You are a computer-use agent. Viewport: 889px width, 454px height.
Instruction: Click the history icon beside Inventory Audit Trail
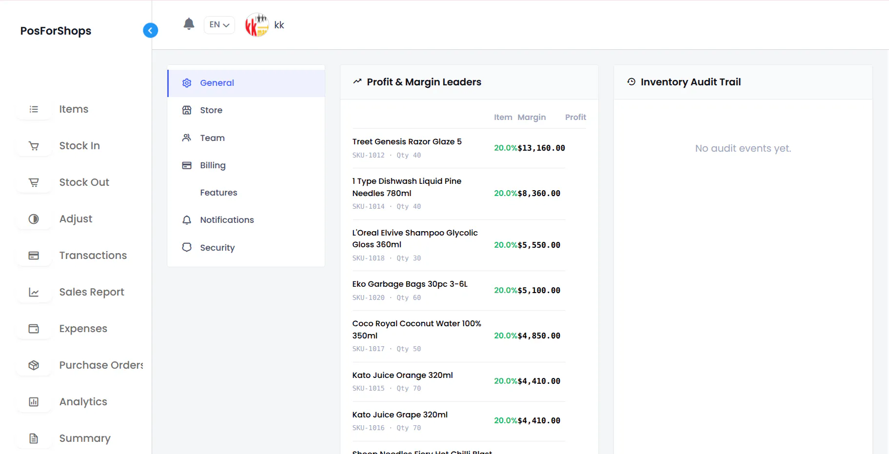(x=632, y=81)
